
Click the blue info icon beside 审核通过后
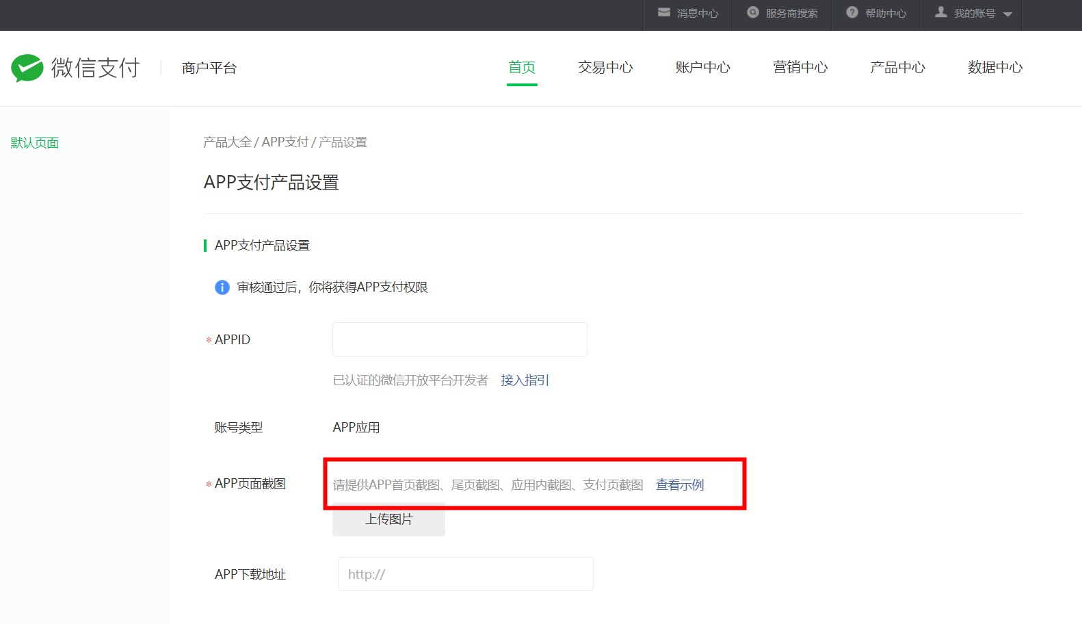tap(222, 287)
